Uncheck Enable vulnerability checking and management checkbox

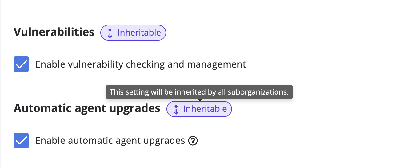(x=21, y=64)
